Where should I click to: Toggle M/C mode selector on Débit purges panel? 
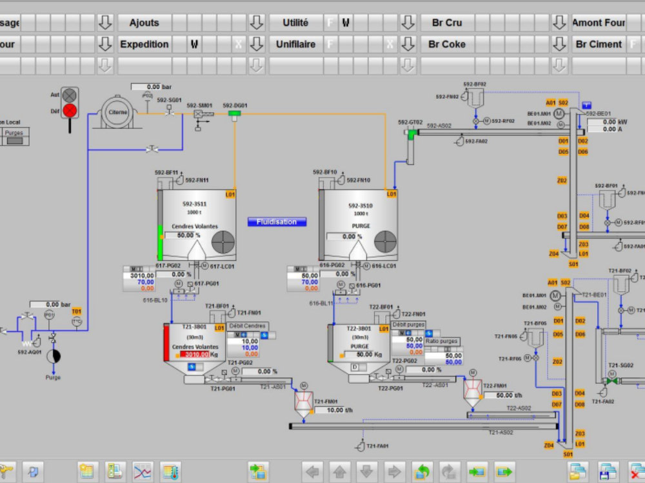click(x=405, y=333)
